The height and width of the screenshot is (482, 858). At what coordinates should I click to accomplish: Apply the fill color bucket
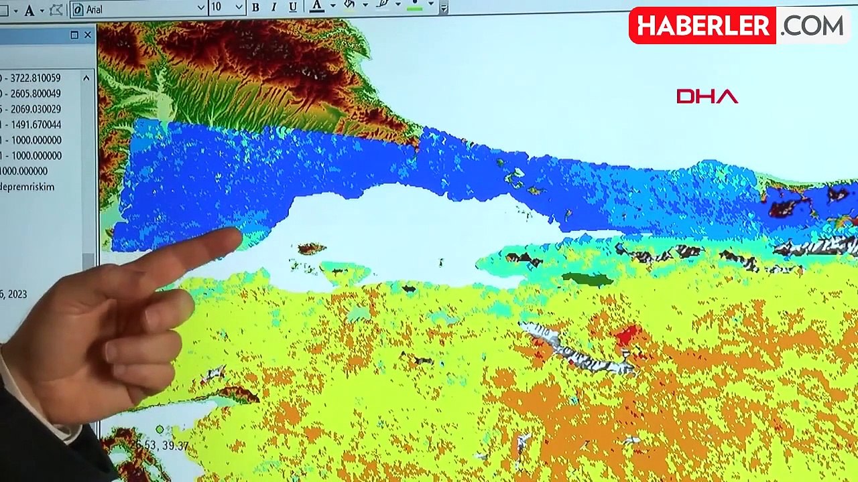349,7
